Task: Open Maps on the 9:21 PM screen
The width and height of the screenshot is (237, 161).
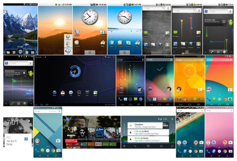Action: [137, 44]
